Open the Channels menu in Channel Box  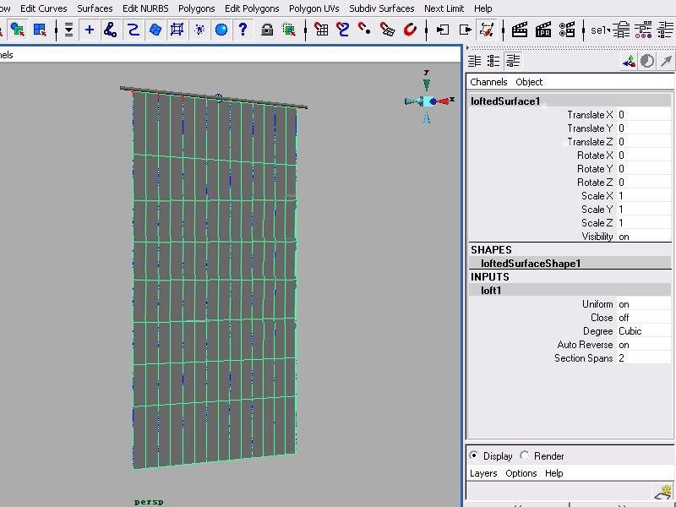488,82
